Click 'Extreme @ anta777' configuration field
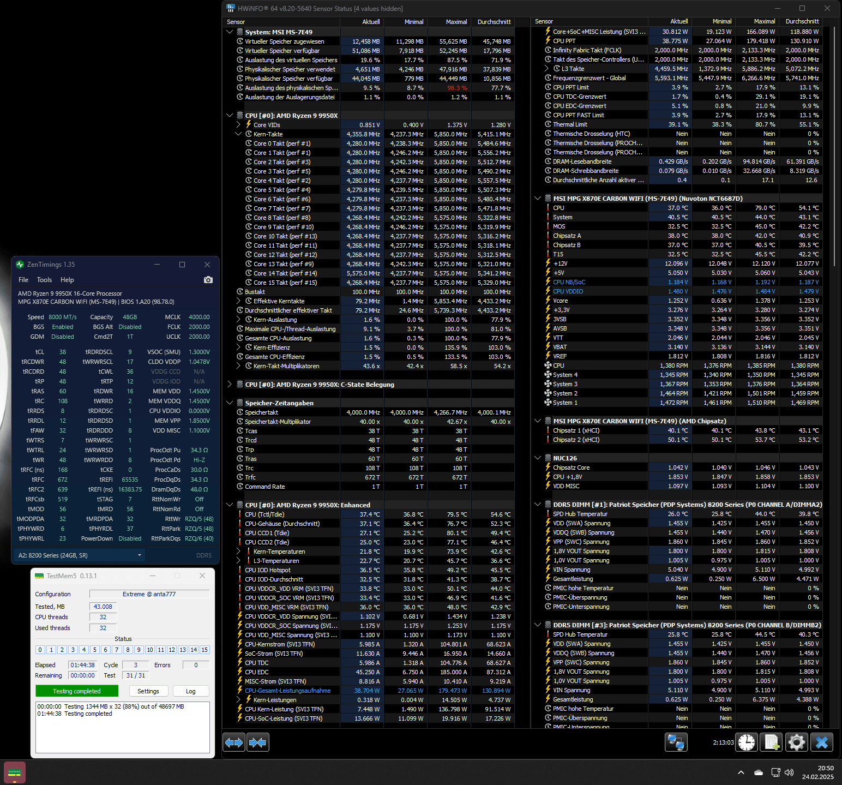 click(149, 594)
